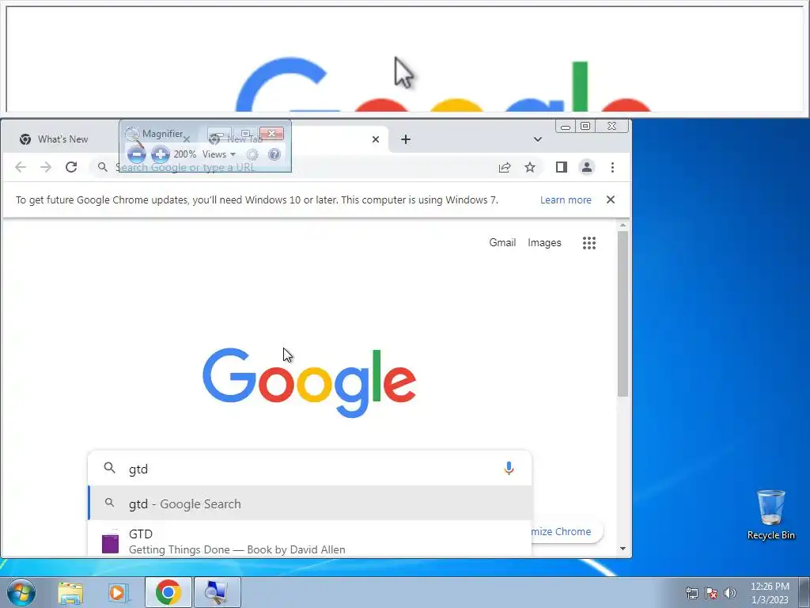Open Magnifier help question mark
This screenshot has height=608, width=810.
click(274, 154)
